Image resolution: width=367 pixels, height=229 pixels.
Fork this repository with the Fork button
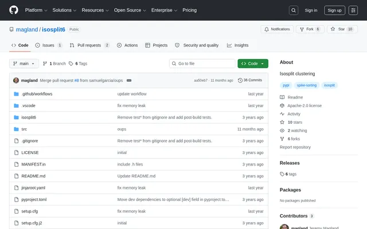click(310, 29)
